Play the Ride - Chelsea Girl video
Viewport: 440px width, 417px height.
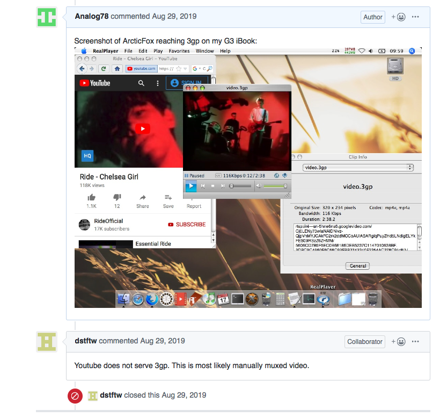tap(143, 128)
